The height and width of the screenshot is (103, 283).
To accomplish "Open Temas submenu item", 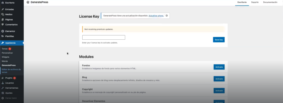I will [x=5, y=49].
